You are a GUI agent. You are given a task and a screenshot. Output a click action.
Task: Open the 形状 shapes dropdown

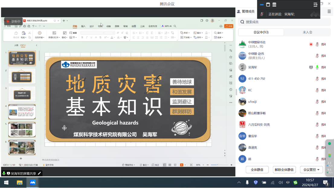tap(185, 33)
